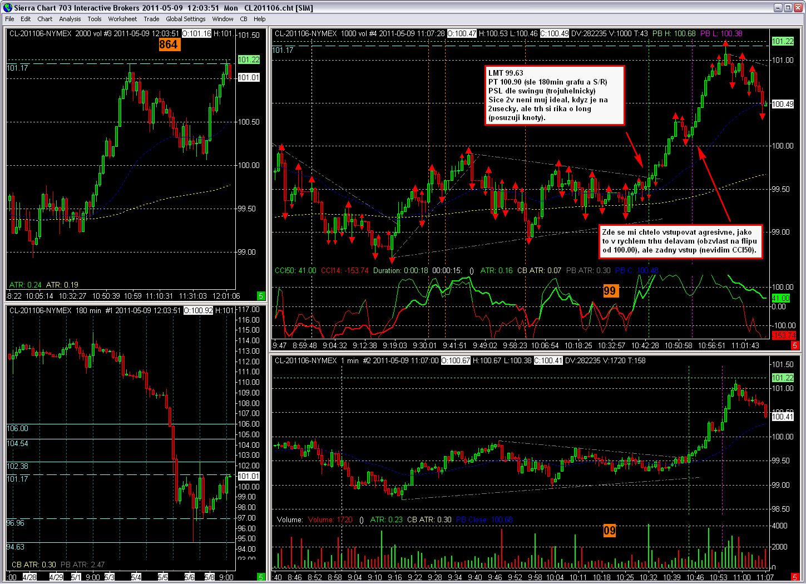The image size is (806, 584).
Task: Minimize the Sierra Chart window
Action: [778, 8]
